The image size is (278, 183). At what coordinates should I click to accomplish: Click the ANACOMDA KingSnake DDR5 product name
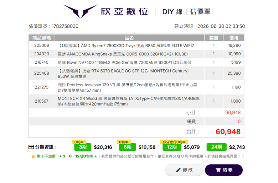pyautogui.click(x=123, y=54)
